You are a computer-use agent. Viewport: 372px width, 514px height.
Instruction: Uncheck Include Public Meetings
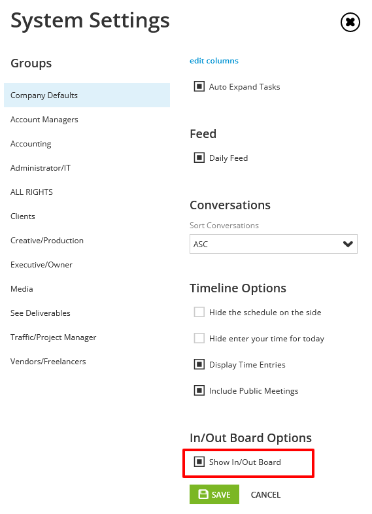pos(199,390)
